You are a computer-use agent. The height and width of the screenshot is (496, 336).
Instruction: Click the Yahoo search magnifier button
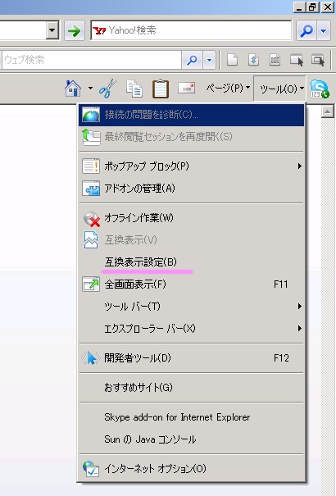[306, 30]
